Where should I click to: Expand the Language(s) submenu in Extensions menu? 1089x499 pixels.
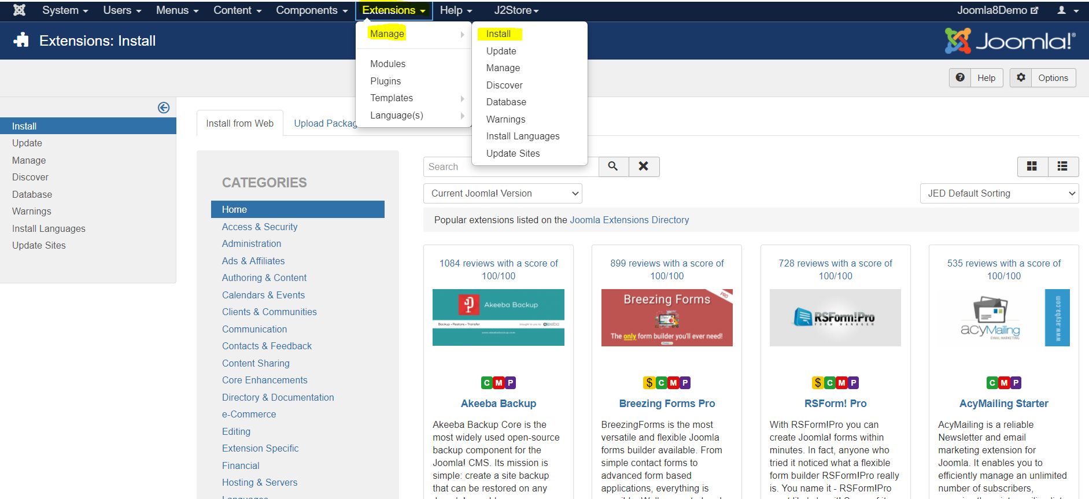tap(414, 116)
